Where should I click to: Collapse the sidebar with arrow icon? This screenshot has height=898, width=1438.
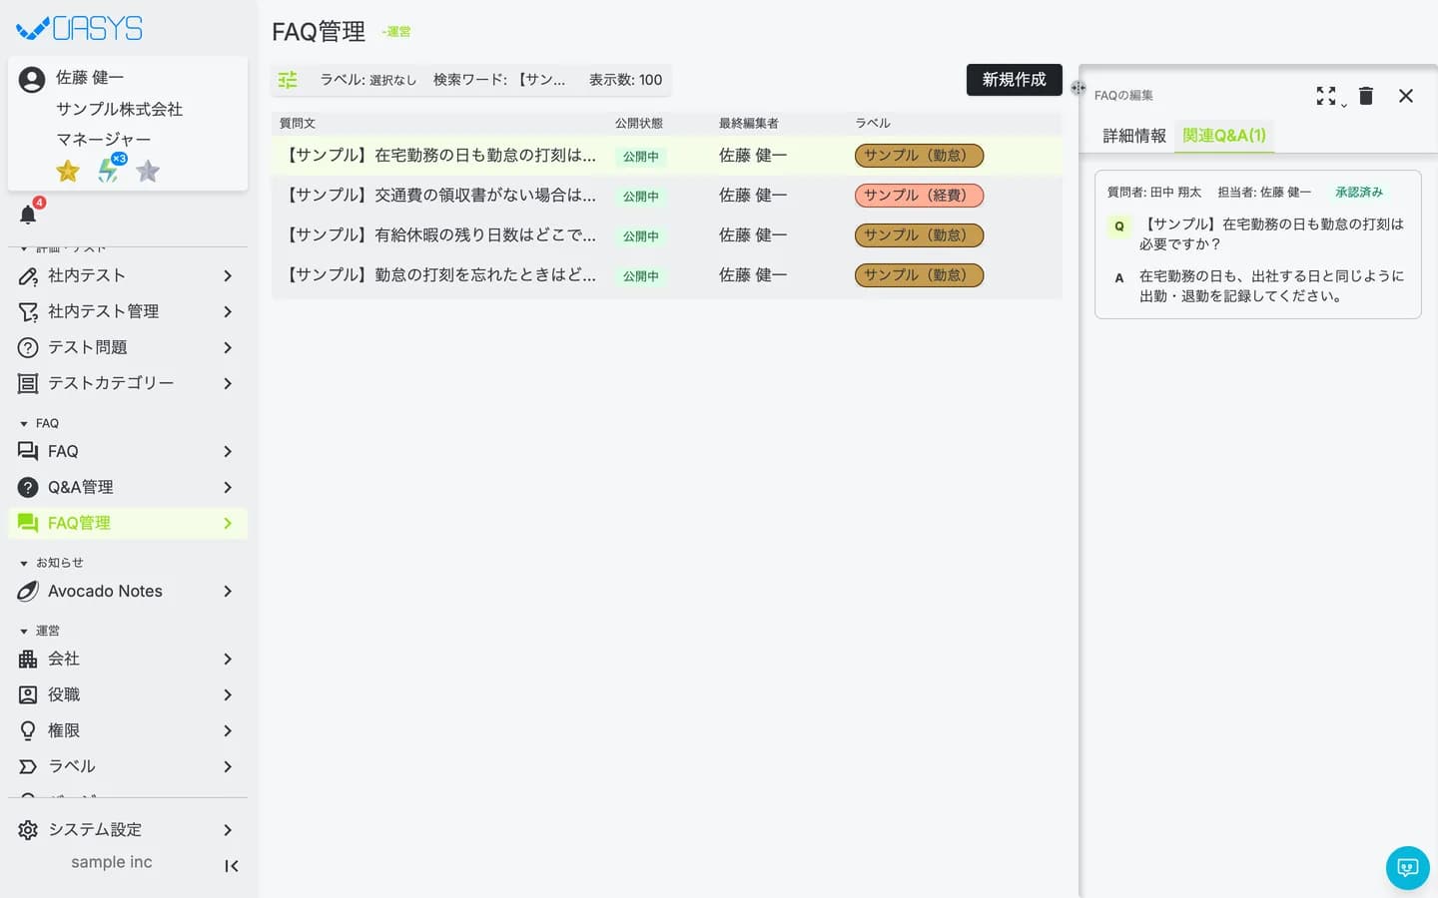pyautogui.click(x=231, y=866)
